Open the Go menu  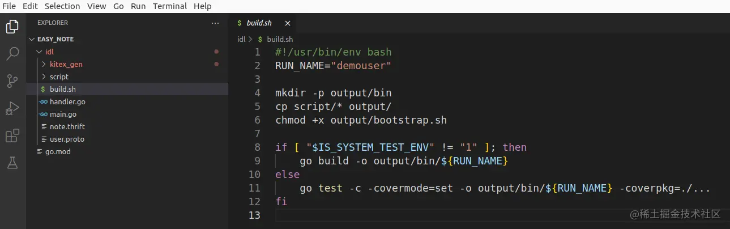coord(118,6)
